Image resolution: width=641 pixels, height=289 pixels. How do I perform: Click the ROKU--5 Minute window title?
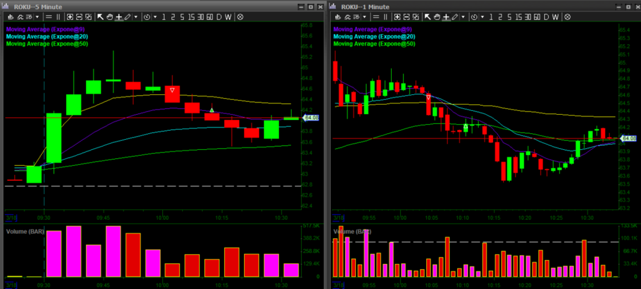[x=38, y=6]
